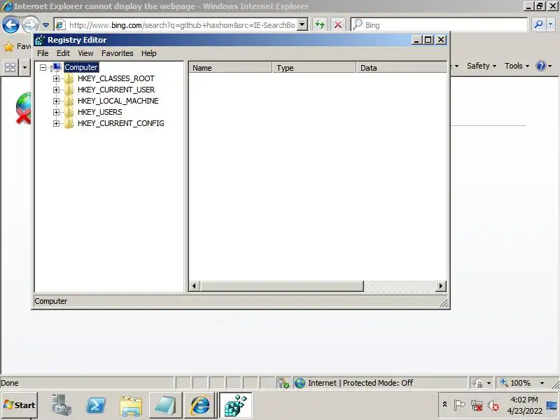Open Windows Explorer from the taskbar

click(131, 406)
